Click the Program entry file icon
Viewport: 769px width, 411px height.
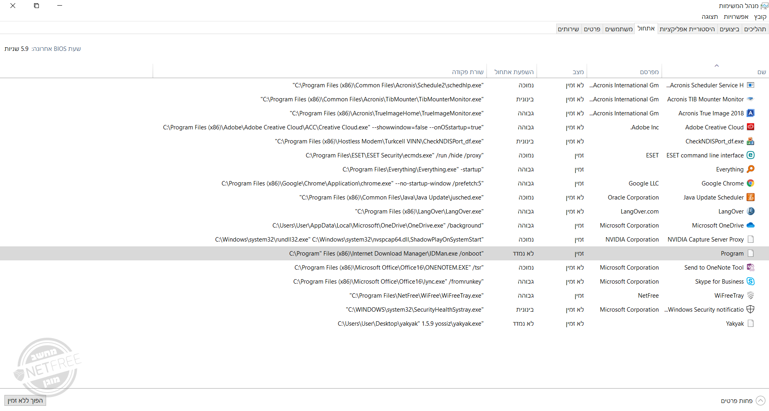click(751, 254)
